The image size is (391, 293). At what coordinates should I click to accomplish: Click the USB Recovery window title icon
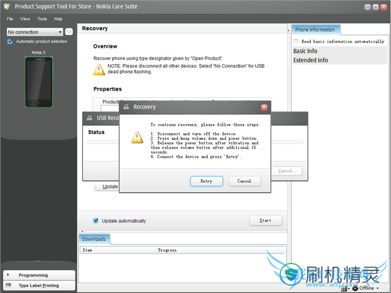[x=89, y=118]
